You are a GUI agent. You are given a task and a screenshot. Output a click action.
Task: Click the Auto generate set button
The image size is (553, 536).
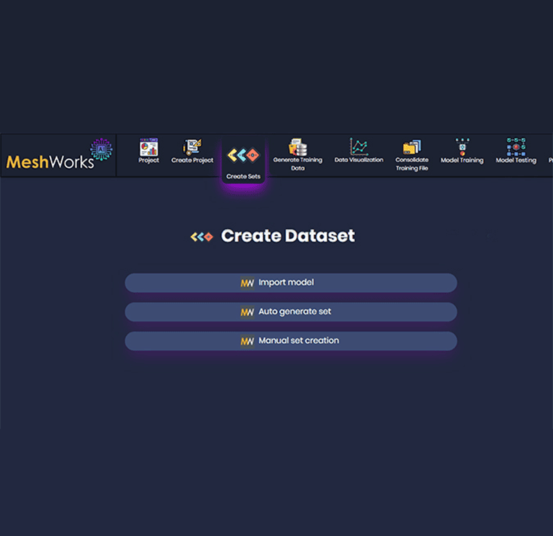(290, 312)
